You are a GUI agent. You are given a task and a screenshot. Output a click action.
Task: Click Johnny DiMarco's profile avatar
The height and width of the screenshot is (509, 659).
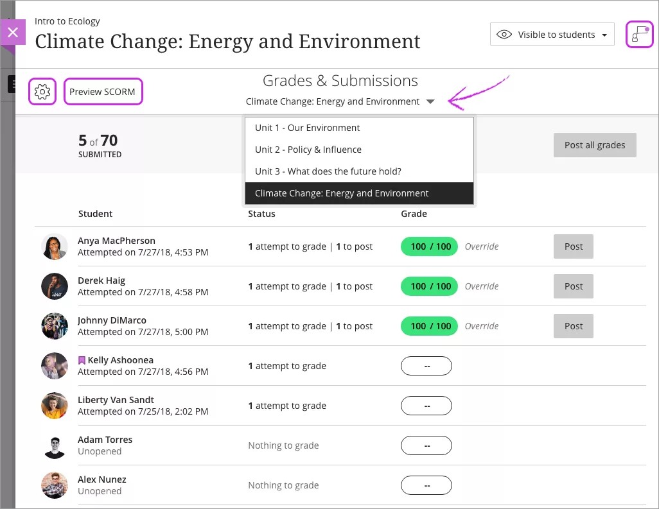[55, 326]
